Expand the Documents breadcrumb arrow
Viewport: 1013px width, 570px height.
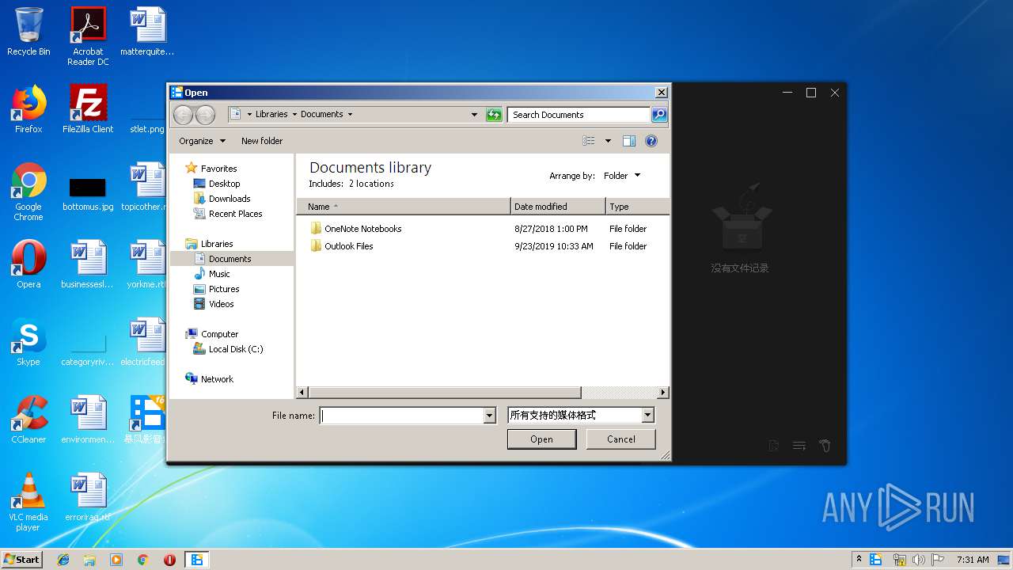[x=350, y=115]
